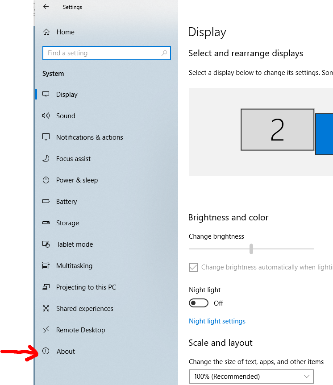Expand the 100% (Recommended) scale dropdown
The height and width of the screenshot is (385, 333).
pos(251,377)
